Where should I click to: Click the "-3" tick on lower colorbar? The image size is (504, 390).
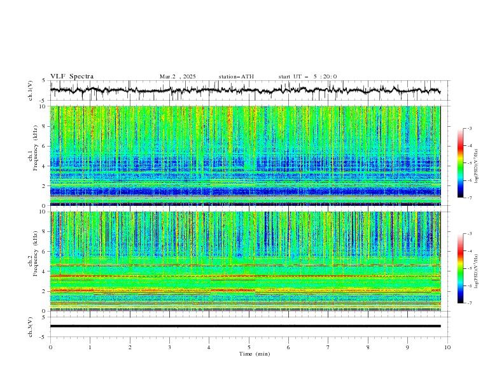469,234
